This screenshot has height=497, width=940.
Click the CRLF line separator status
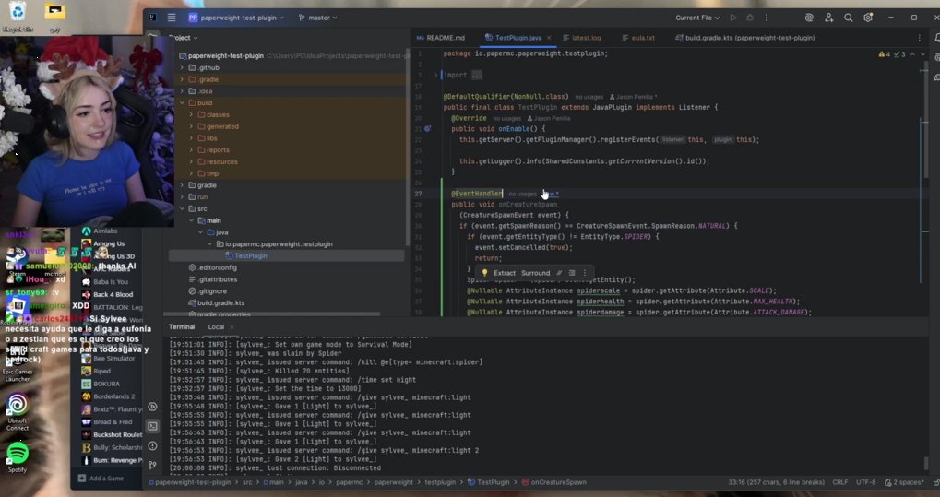coord(839,482)
